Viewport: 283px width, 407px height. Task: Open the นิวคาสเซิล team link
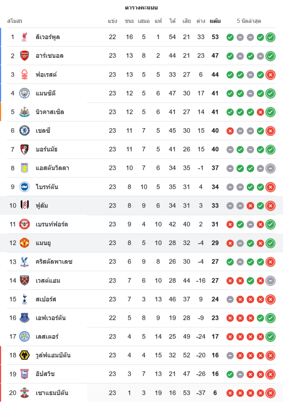[x=50, y=112]
